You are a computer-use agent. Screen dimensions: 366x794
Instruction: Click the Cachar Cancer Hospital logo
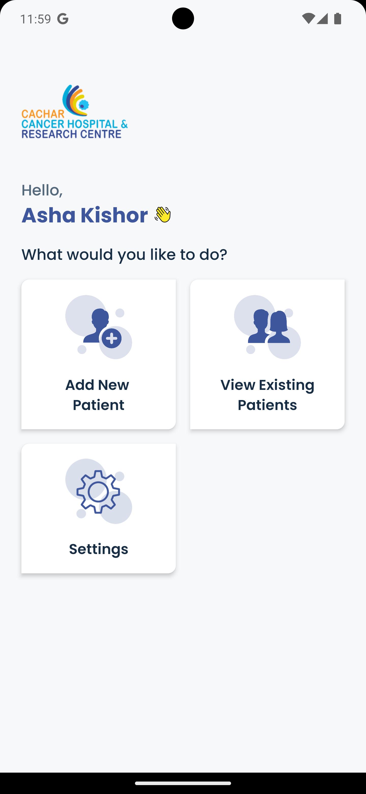[74, 111]
